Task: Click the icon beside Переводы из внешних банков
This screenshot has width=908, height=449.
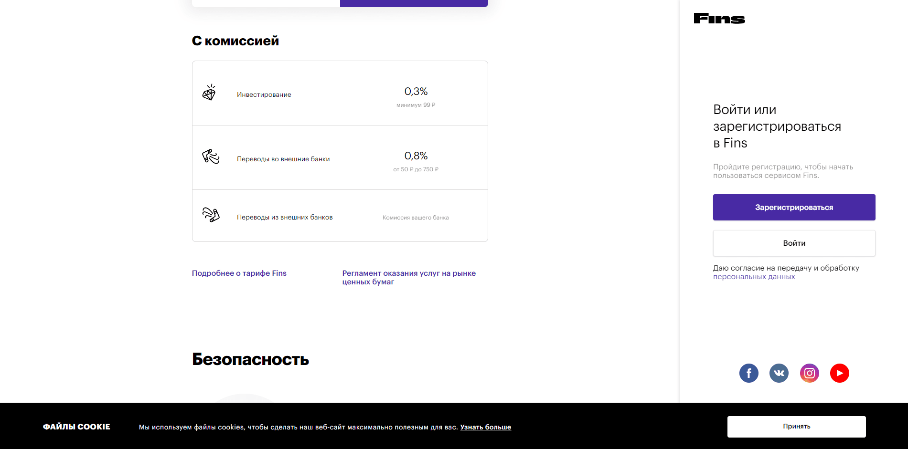Action: tap(210, 215)
